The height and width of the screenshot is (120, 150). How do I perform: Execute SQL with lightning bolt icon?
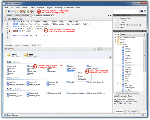17,11
